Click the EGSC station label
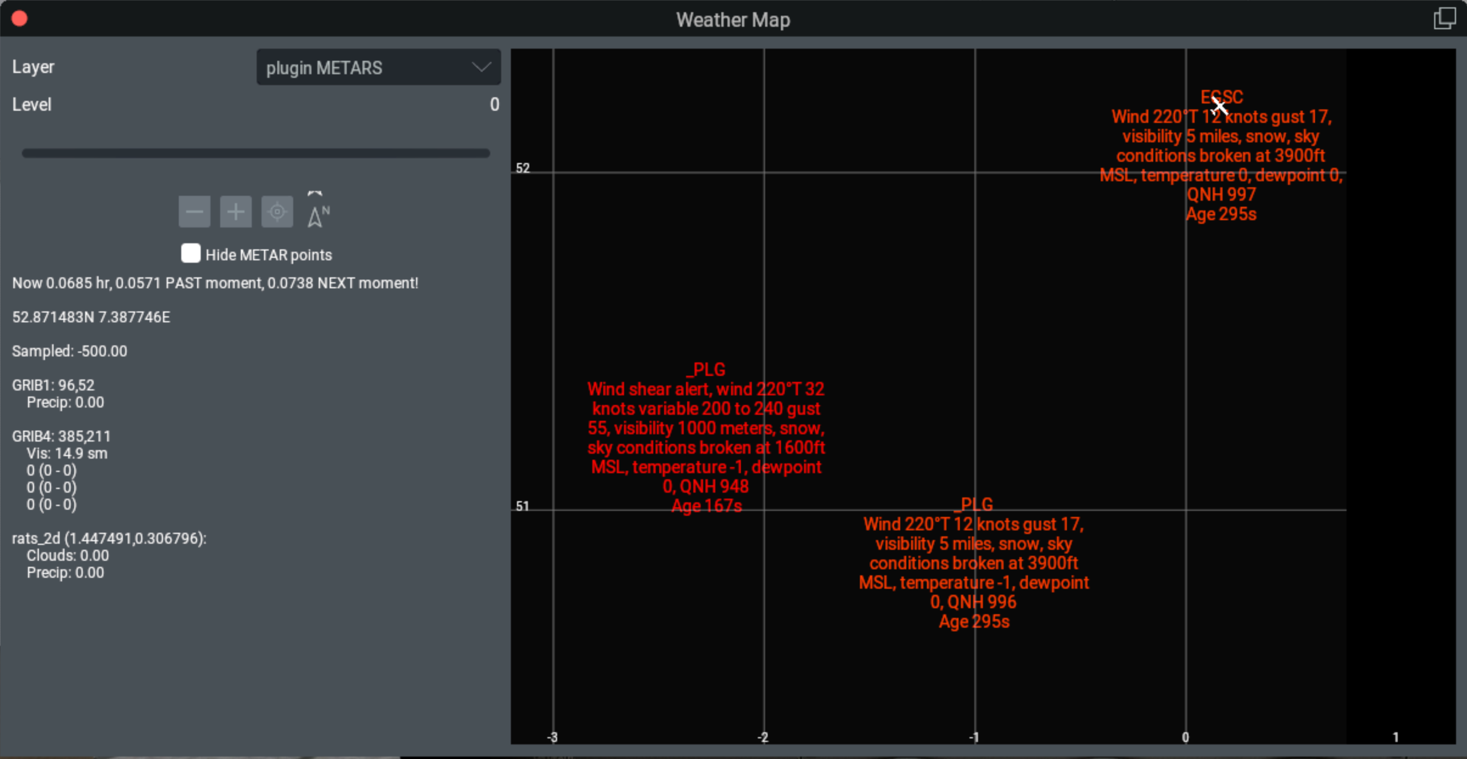Viewport: 1467px width, 759px height. coord(1221,97)
